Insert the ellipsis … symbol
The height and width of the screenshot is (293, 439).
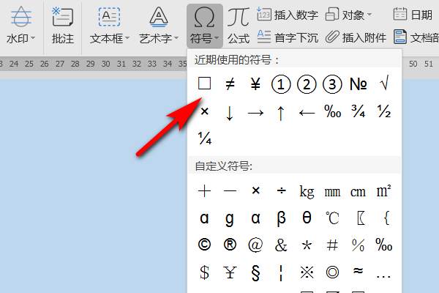tap(383, 277)
